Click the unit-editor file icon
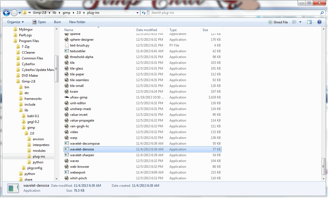 pos(66,103)
